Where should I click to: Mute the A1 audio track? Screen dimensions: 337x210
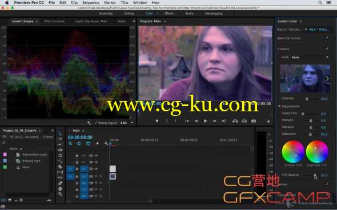coord(96,176)
